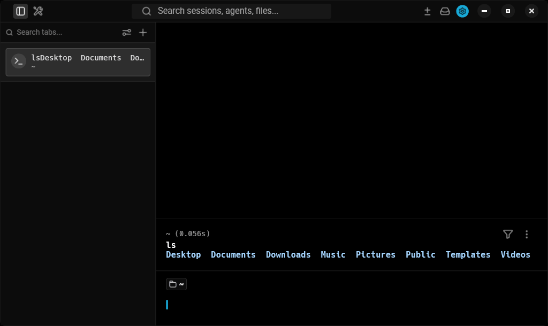Open the working directory ~ chip
Screen dimensions: 548x326
tap(177, 284)
